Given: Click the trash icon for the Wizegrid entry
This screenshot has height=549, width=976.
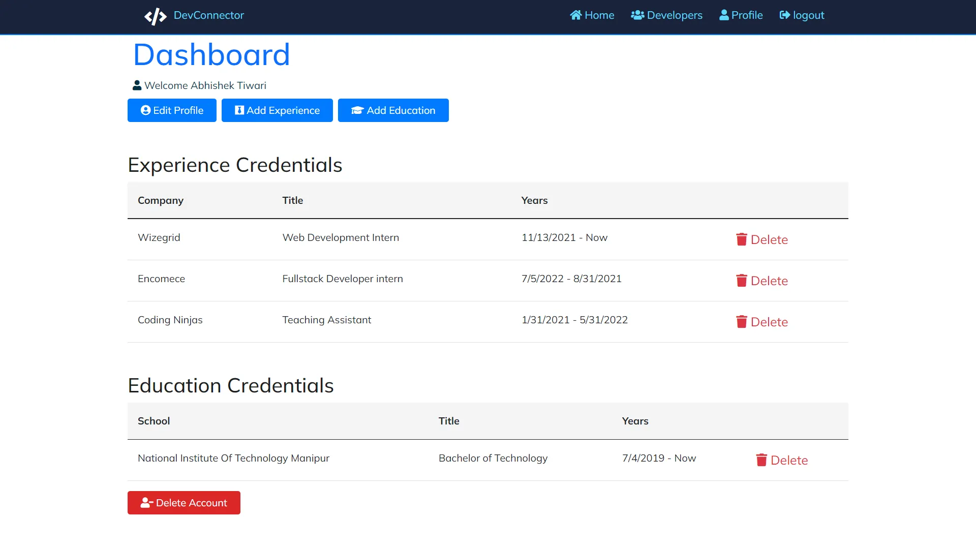Looking at the screenshot, I should (x=742, y=239).
